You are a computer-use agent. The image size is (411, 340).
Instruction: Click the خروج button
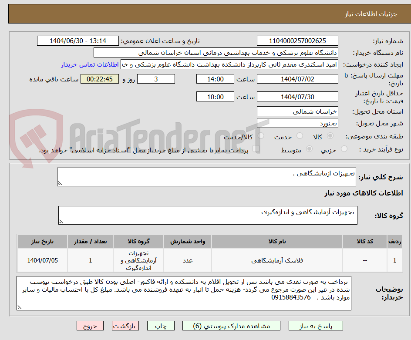click(90, 326)
